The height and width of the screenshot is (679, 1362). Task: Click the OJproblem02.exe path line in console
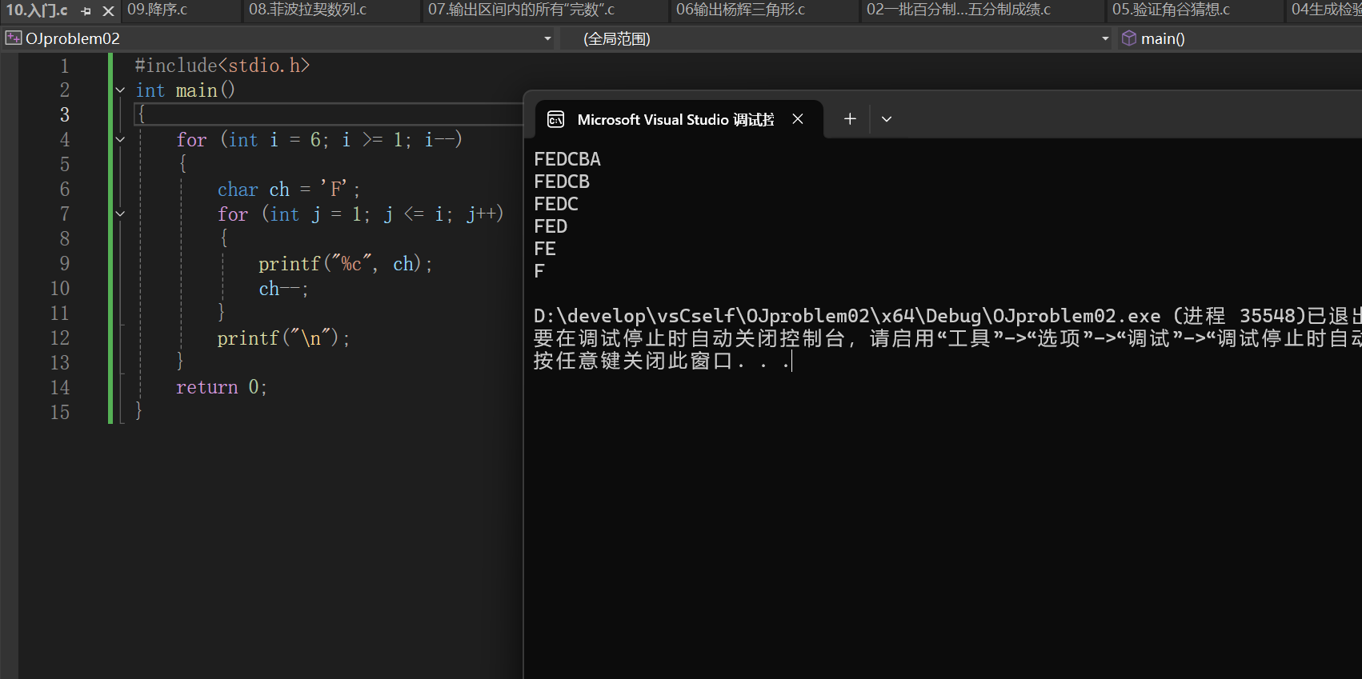click(947, 317)
